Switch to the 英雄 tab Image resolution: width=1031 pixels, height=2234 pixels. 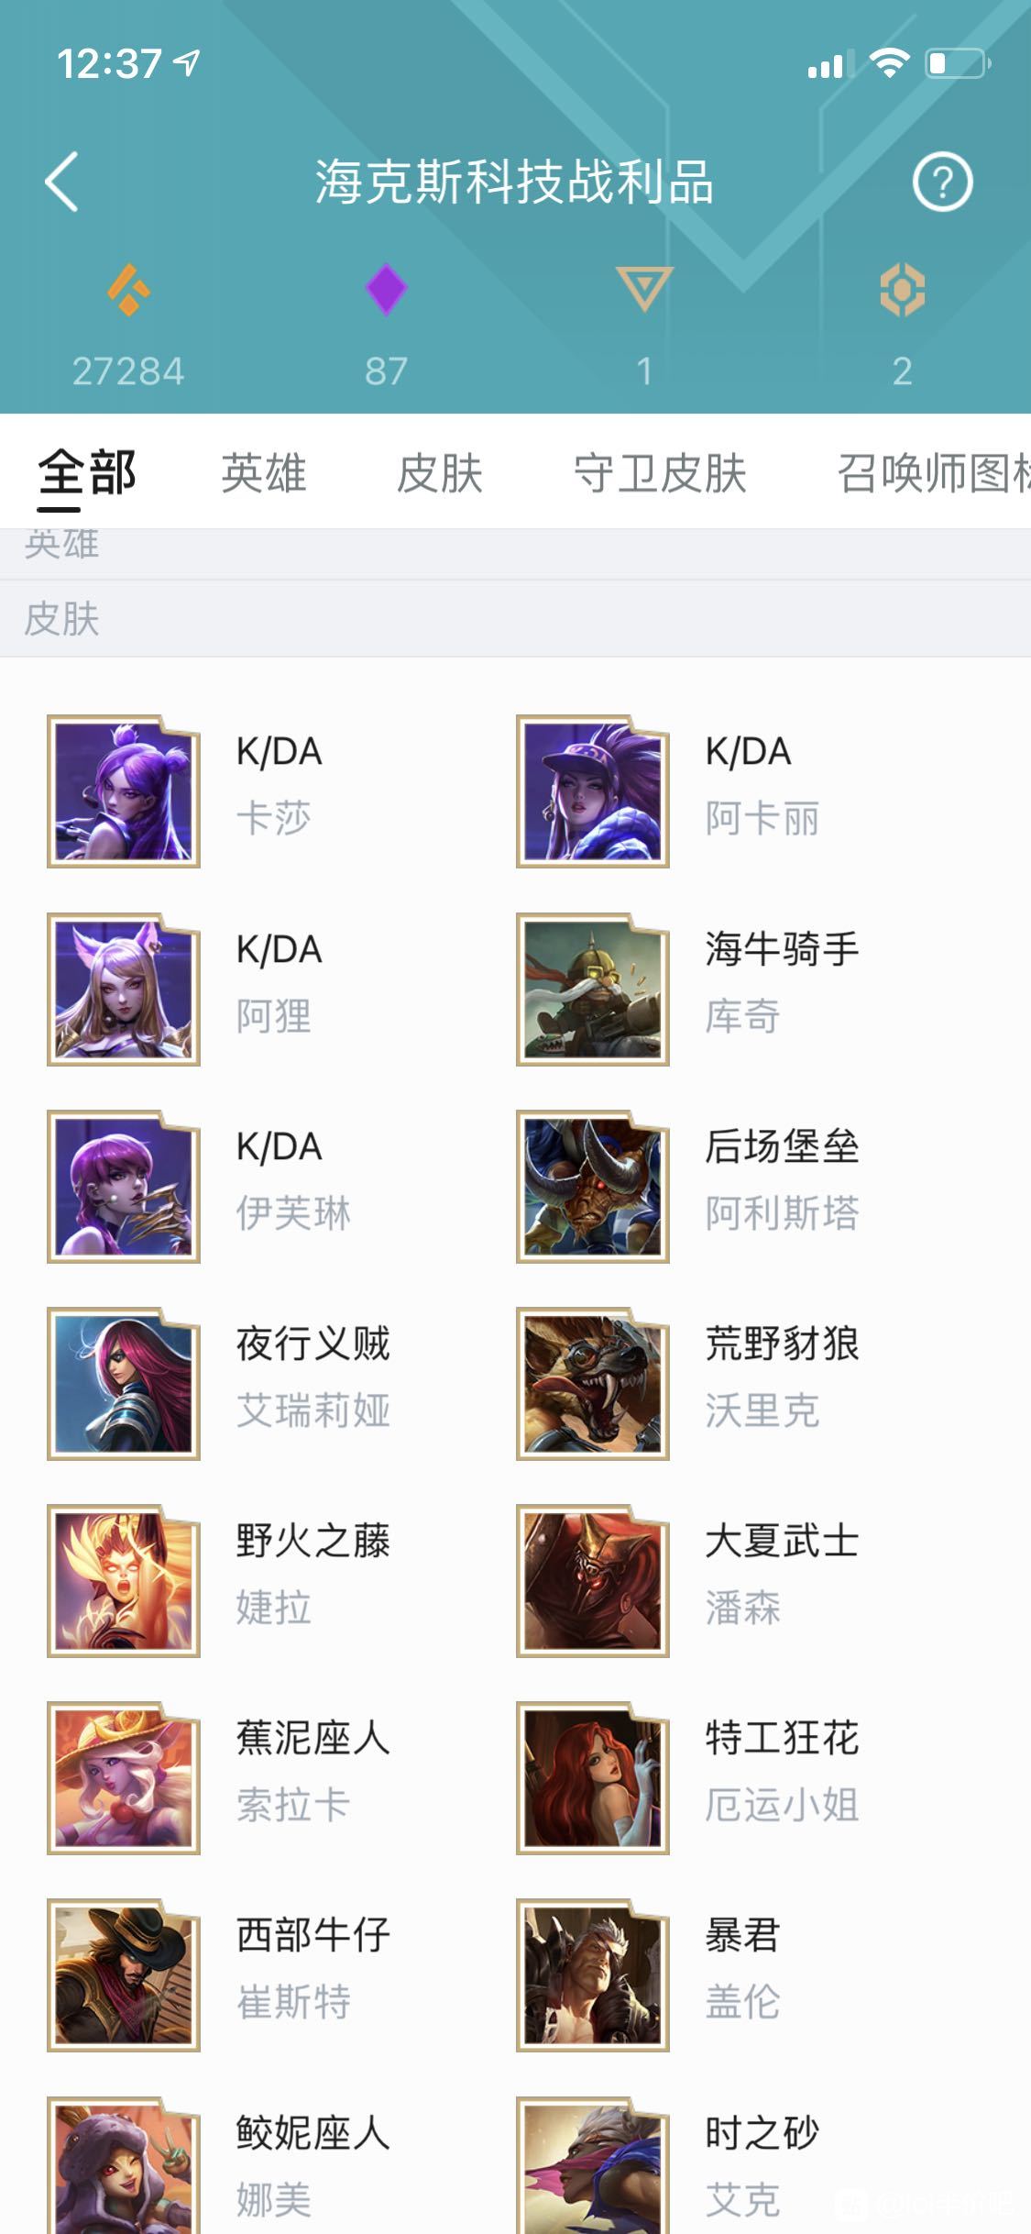click(x=263, y=473)
